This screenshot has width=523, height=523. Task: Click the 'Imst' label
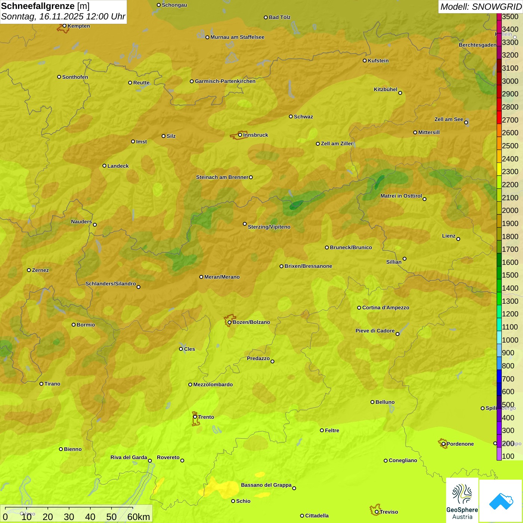[142, 142]
